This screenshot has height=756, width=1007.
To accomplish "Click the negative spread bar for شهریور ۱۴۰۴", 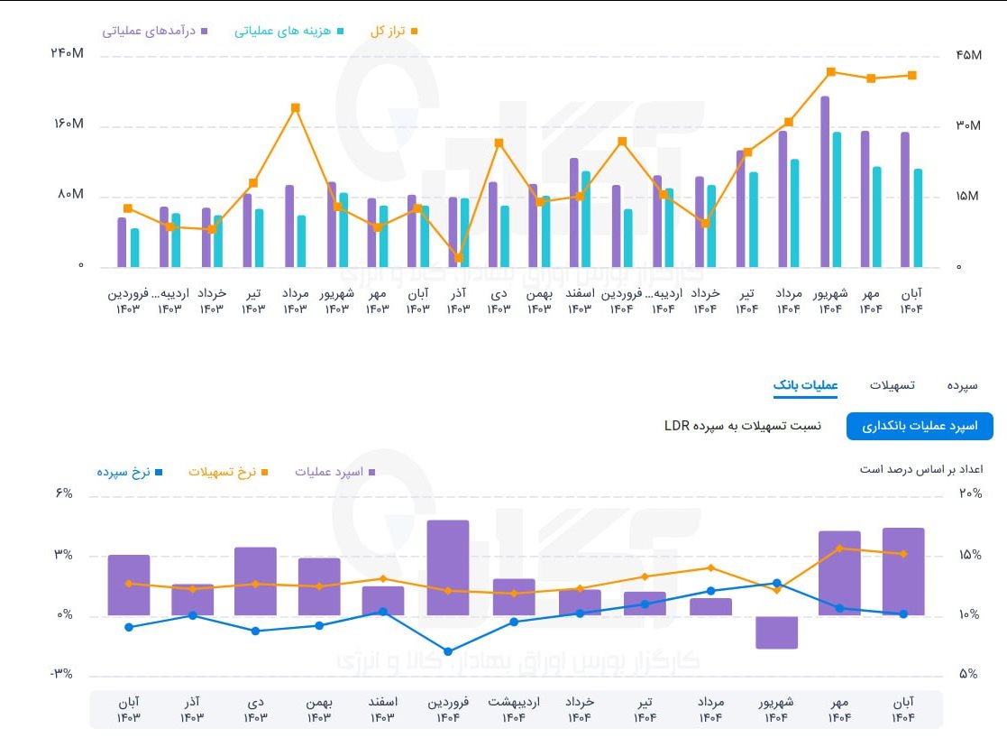I will coord(776,632).
